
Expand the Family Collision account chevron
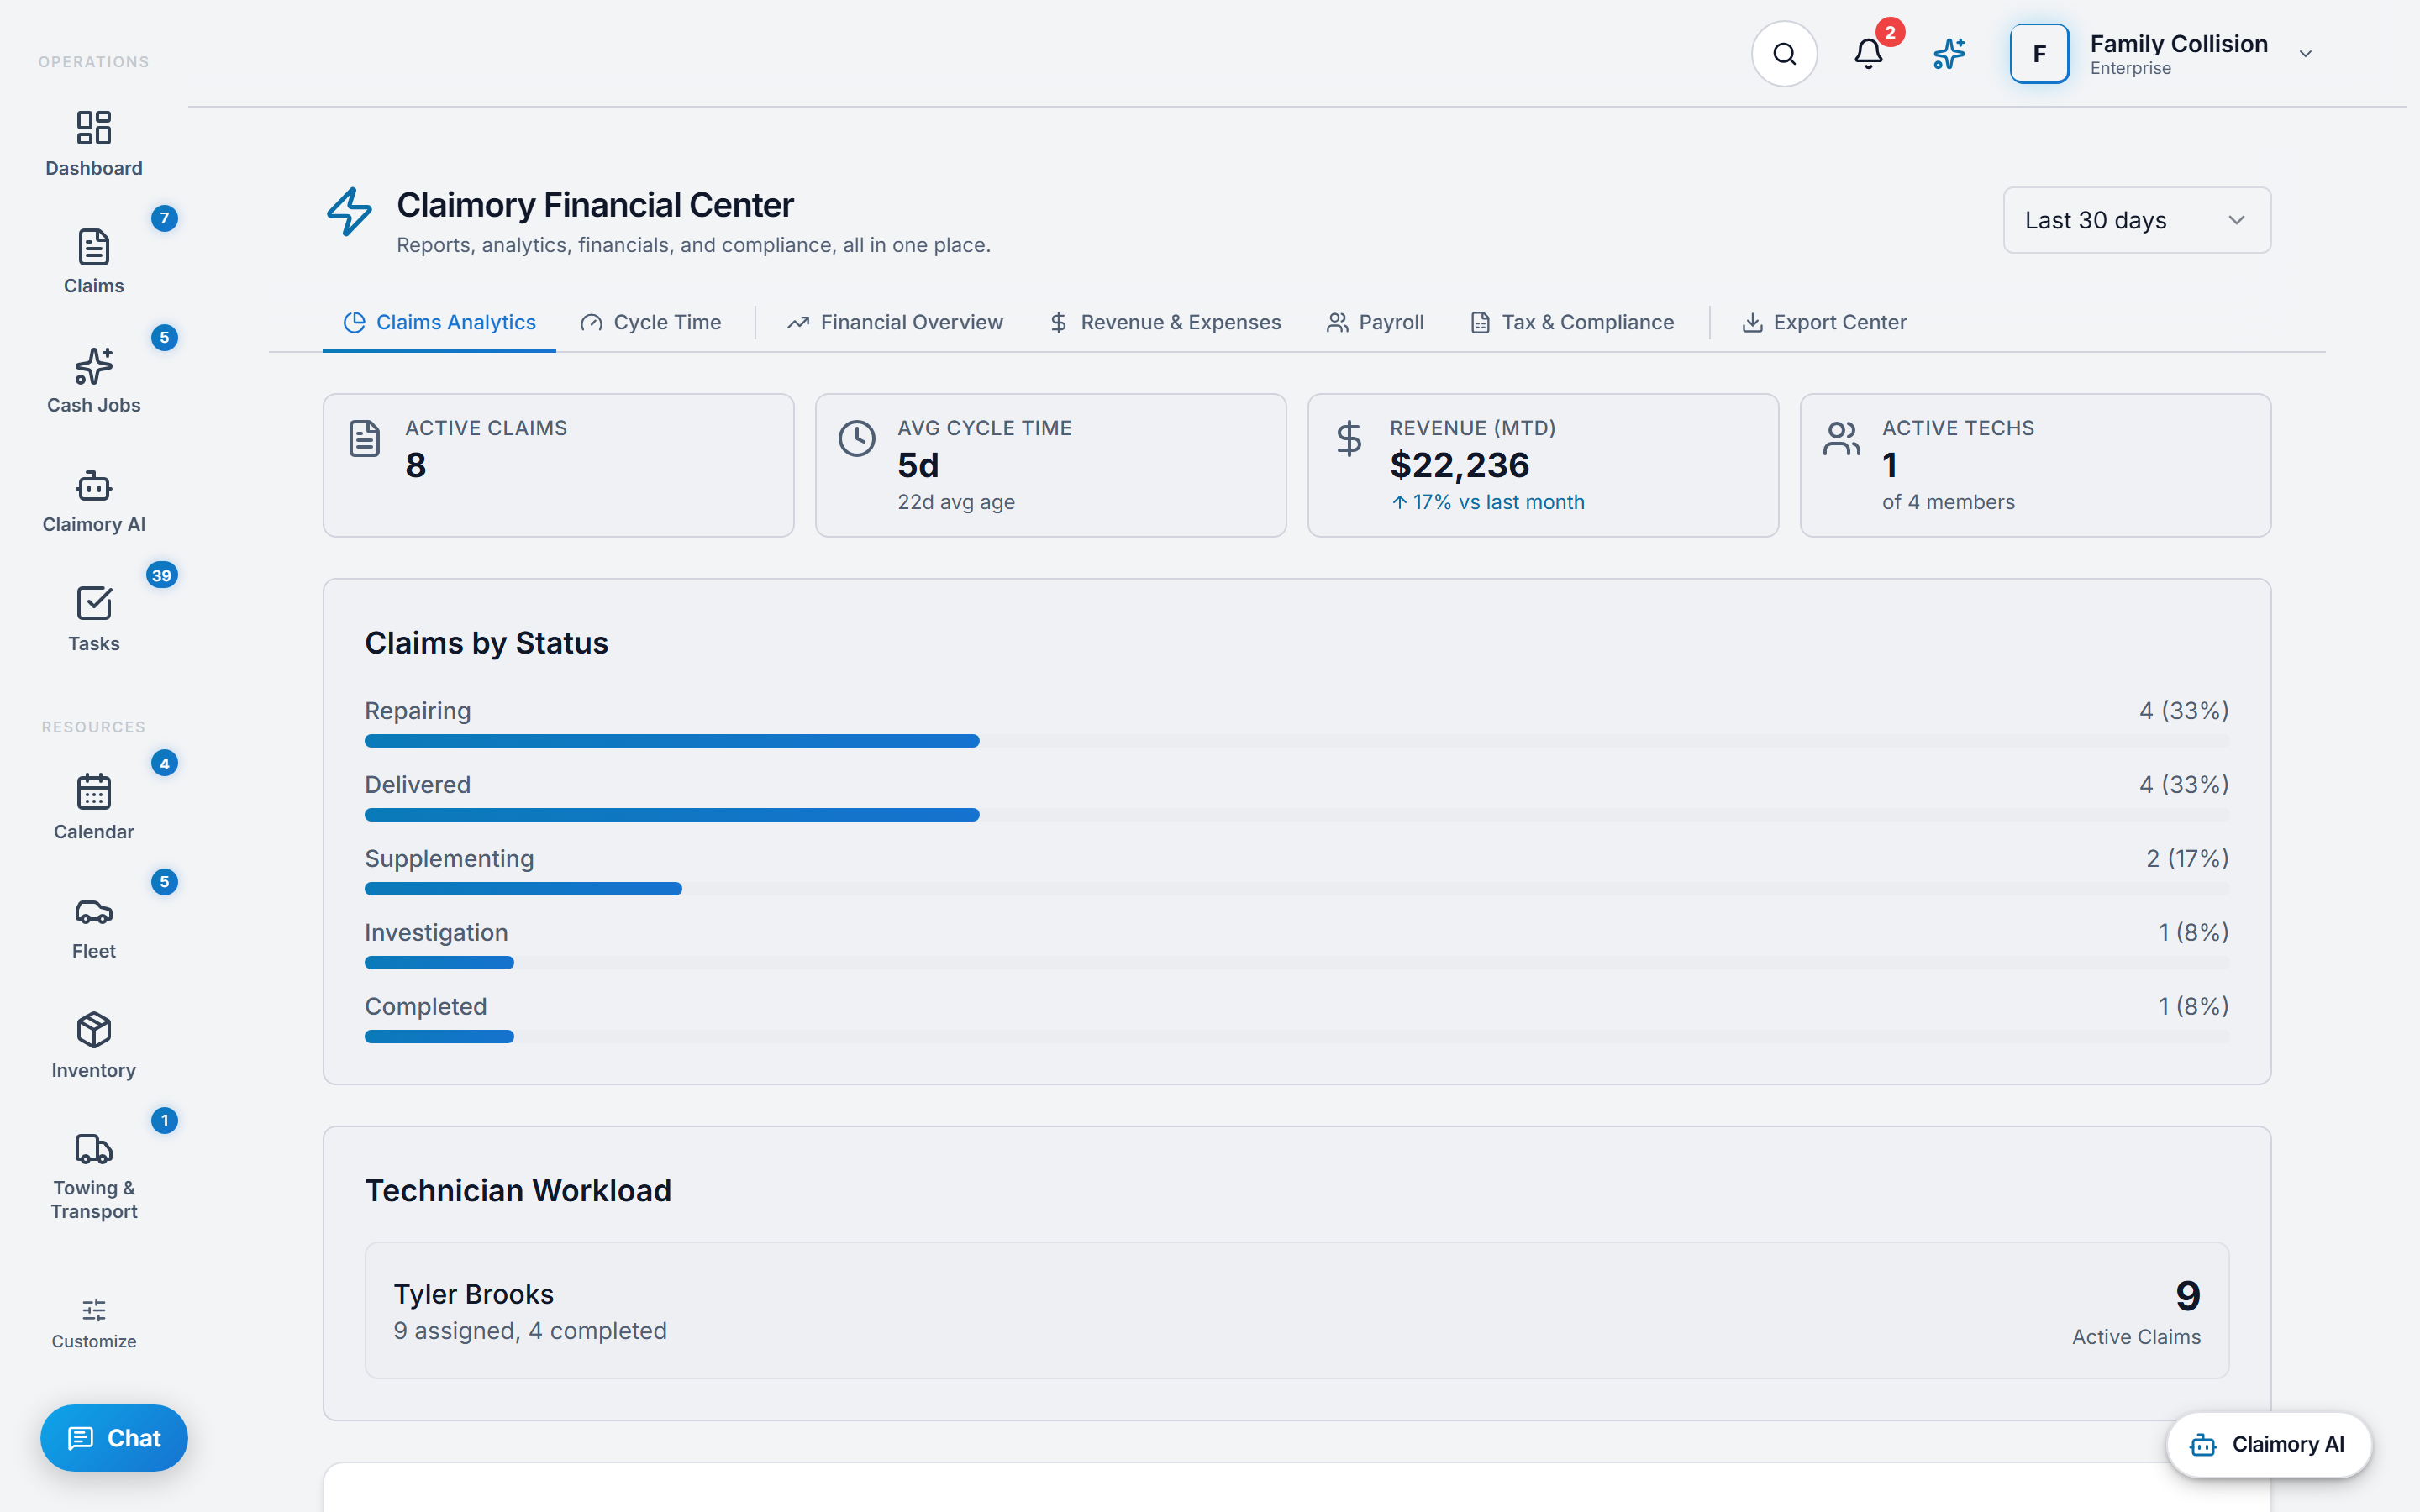coord(2306,54)
